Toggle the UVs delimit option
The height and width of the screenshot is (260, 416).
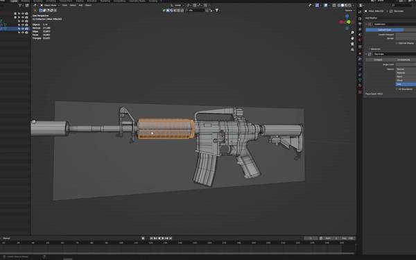coord(406,84)
